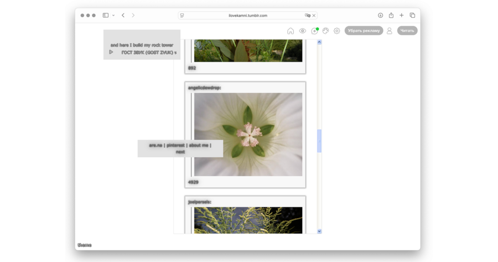Screen dimensions: 498x262
Task: Open the palette customize icon
Action: (325, 31)
